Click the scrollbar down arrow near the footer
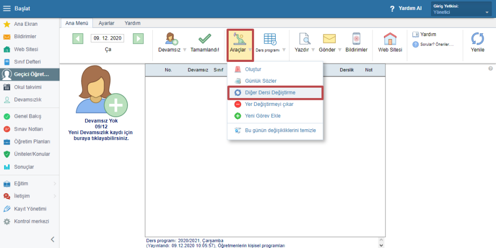Viewport: 496px width, 248px height. [x=381, y=245]
